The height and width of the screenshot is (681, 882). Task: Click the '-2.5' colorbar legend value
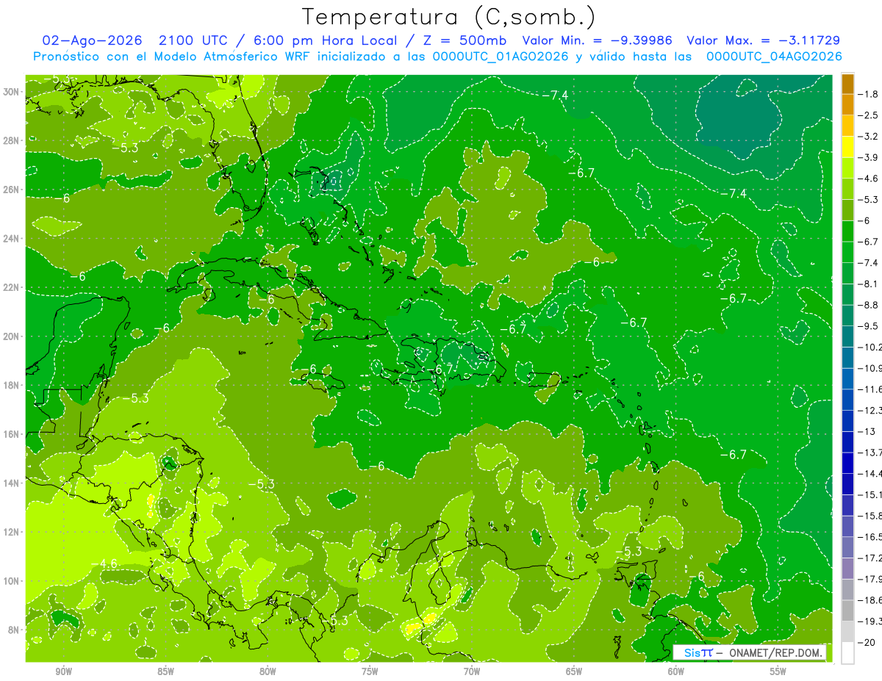(869, 115)
